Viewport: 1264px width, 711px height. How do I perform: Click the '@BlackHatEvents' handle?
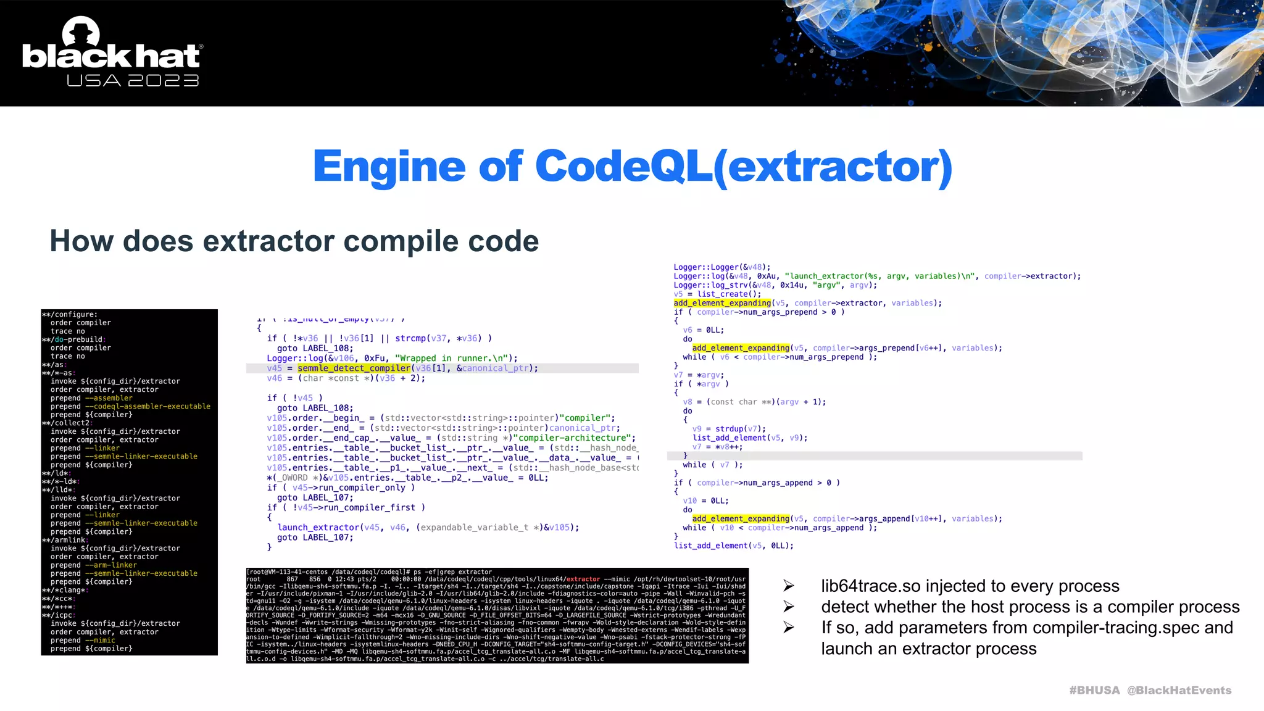pos(1179,690)
